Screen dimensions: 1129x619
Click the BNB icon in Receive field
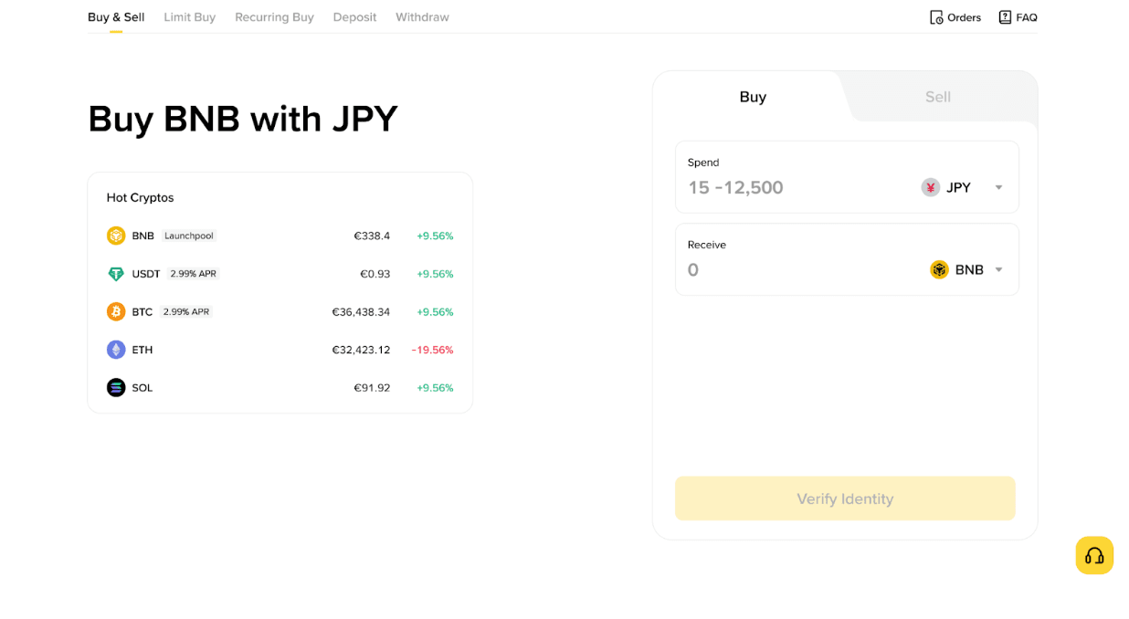(939, 269)
